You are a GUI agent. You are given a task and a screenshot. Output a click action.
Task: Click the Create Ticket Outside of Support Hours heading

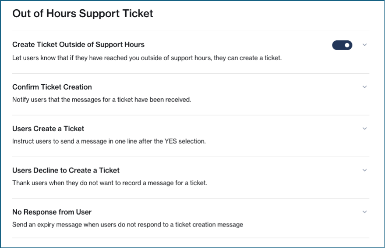coord(78,45)
